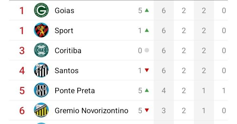Open Gremio Novorizontino team name
Image resolution: width=237 pixels, height=124 pixels.
point(92,111)
